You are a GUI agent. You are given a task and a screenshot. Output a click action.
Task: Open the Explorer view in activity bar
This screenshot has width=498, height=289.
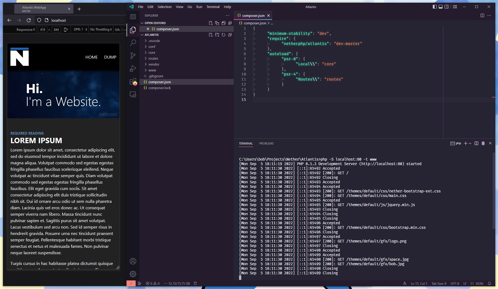[x=133, y=30]
